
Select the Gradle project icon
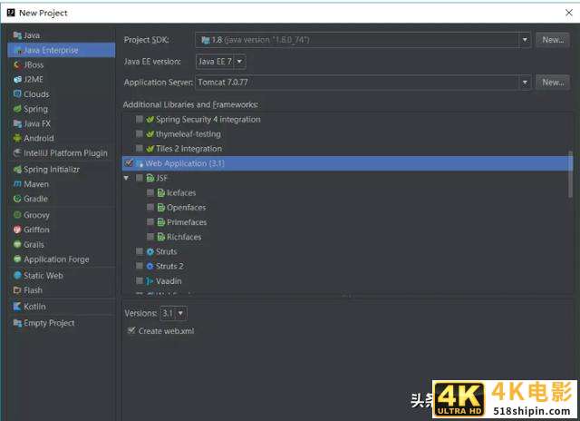pyautogui.click(x=17, y=199)
